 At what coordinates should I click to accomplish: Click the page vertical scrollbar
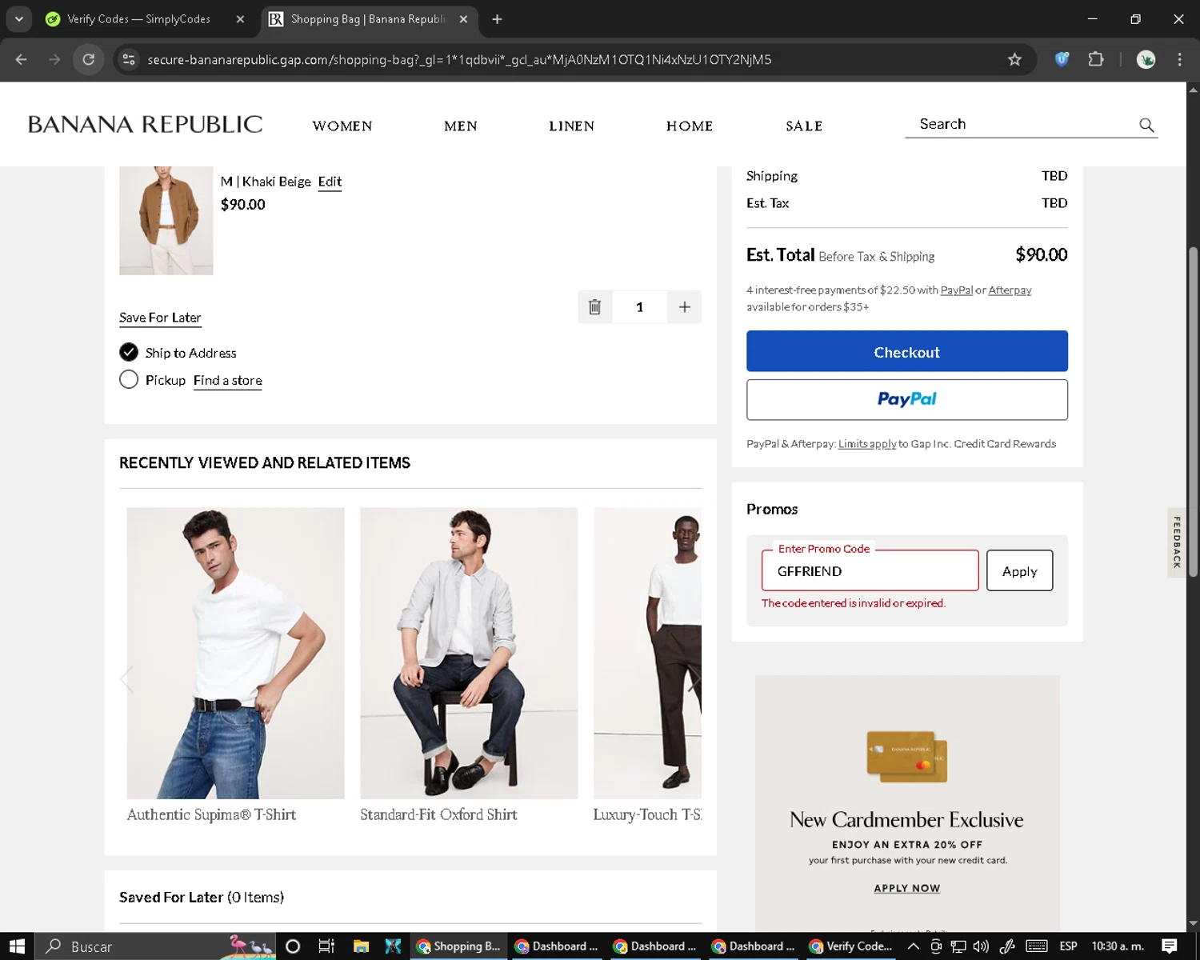click(1193, 412)
